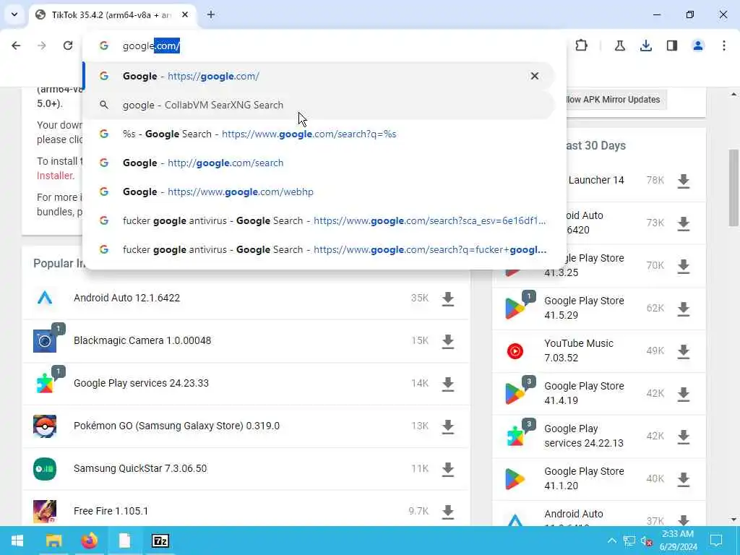Screen dimensions: 740x555
Task: Open Blackmagic Camera 1.0.00048 link
Action: coord(142,340)
